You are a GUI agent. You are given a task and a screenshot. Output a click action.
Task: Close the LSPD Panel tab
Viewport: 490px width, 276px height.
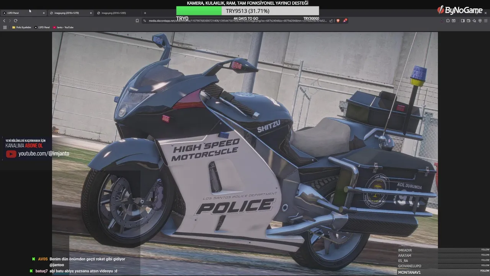click(x=44, y=13)
